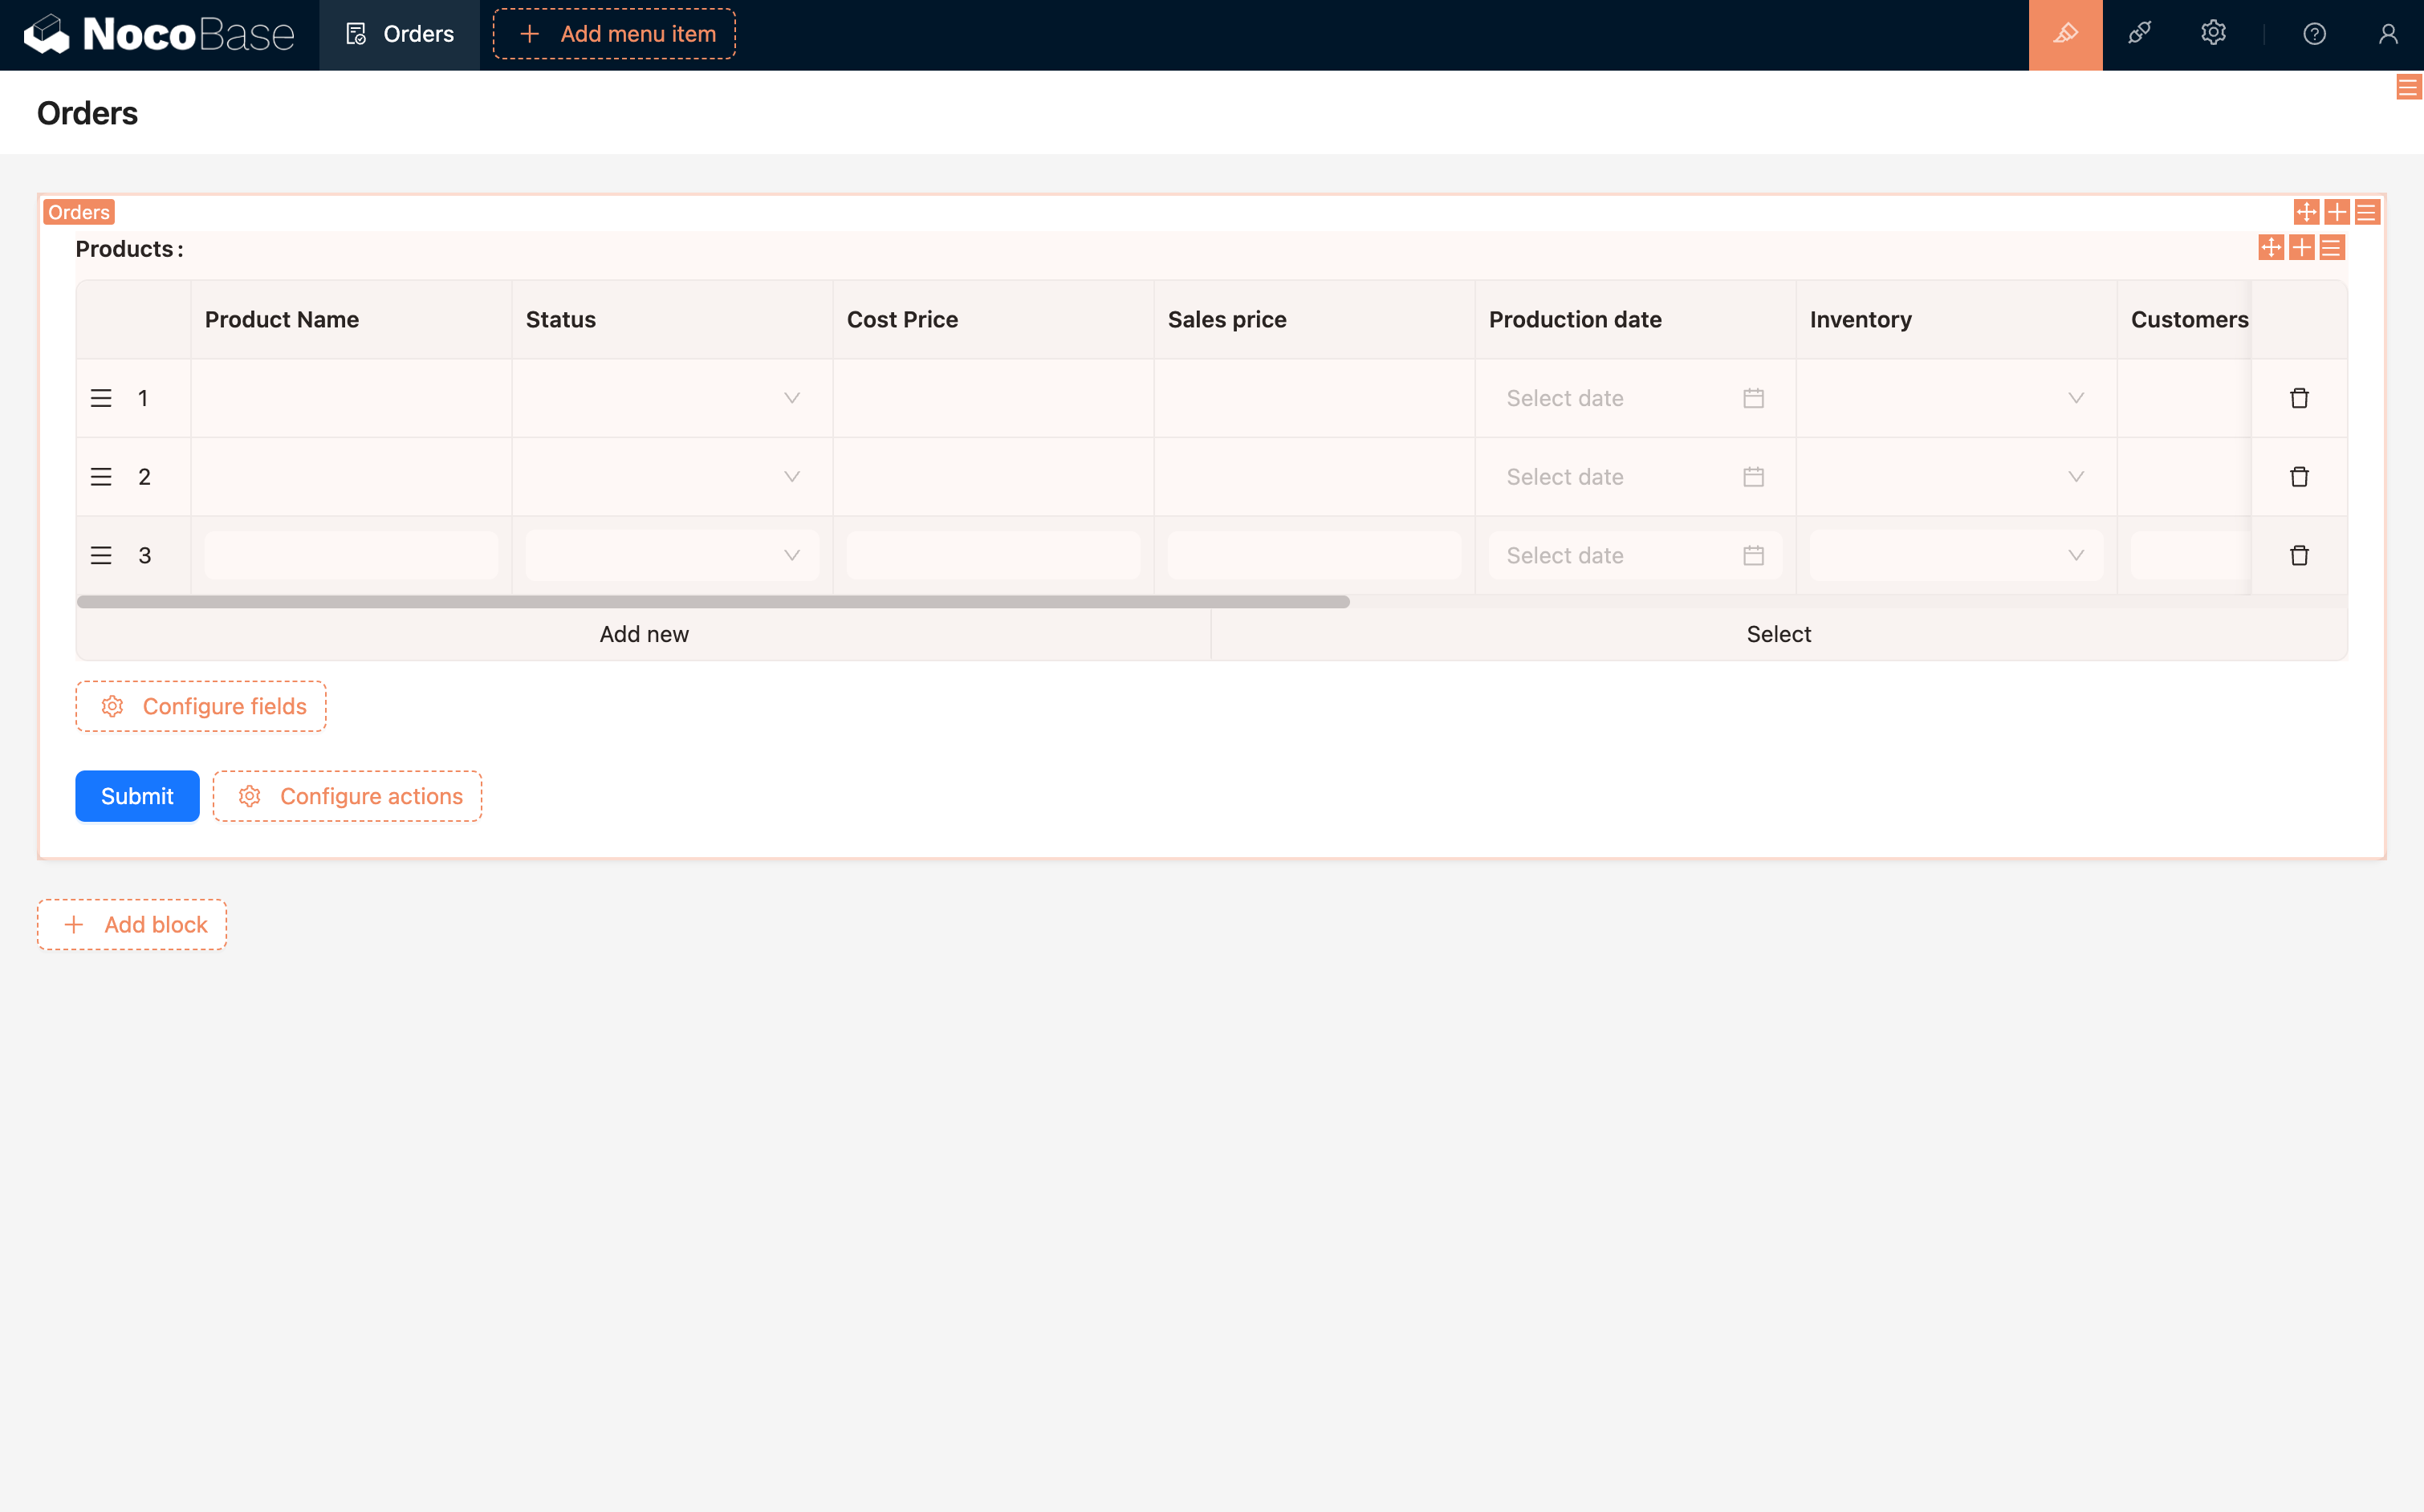Click Products field drag handle icon
Viewport: 2424px width, 1512px height.
2271,247
